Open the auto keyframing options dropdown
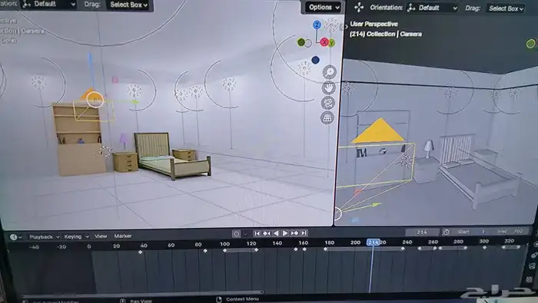 [x=245, y=234]
